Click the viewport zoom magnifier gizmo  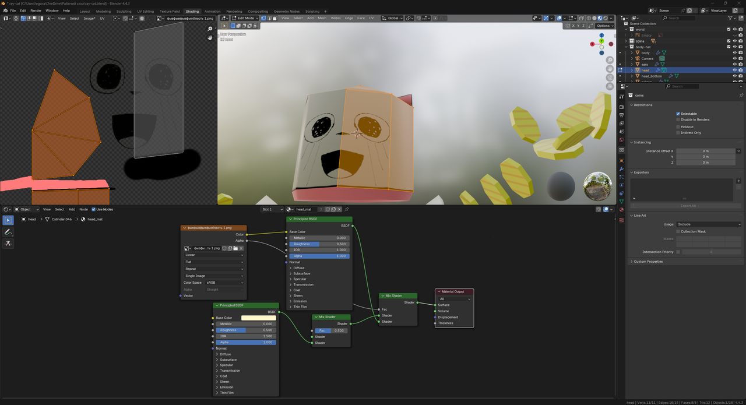610,60
